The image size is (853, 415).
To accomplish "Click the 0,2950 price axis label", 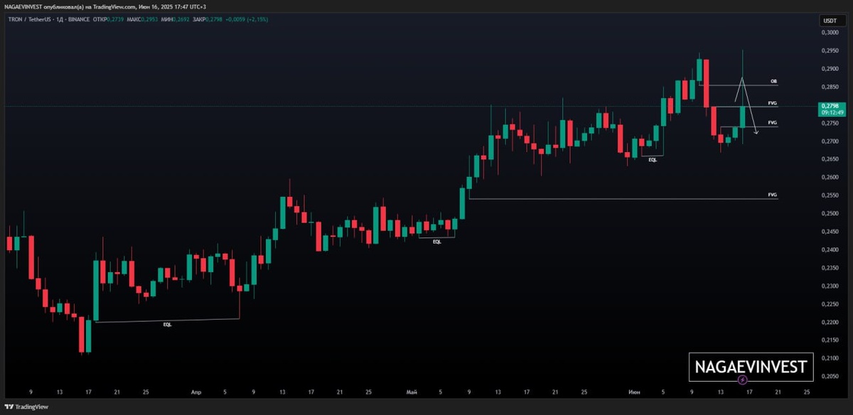I will pyautogui.click(x=829, y=51).
